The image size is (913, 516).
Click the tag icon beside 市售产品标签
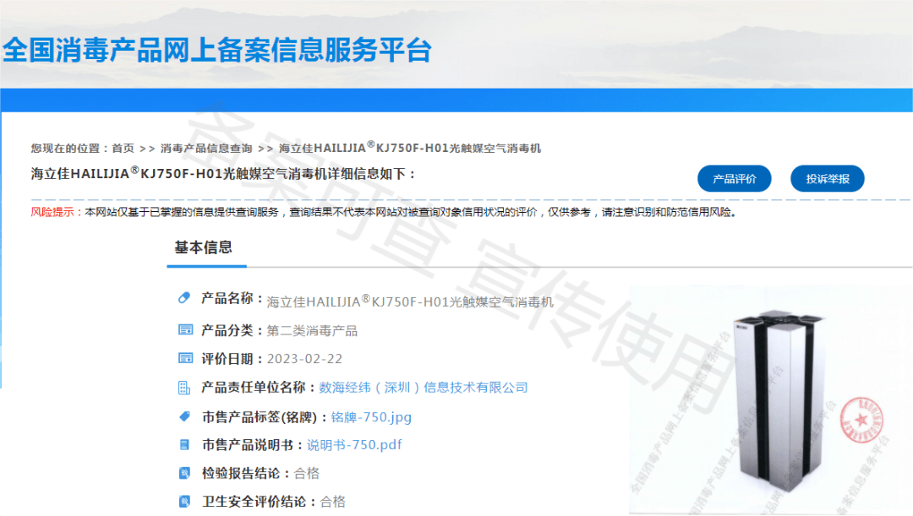click(184, 416)
